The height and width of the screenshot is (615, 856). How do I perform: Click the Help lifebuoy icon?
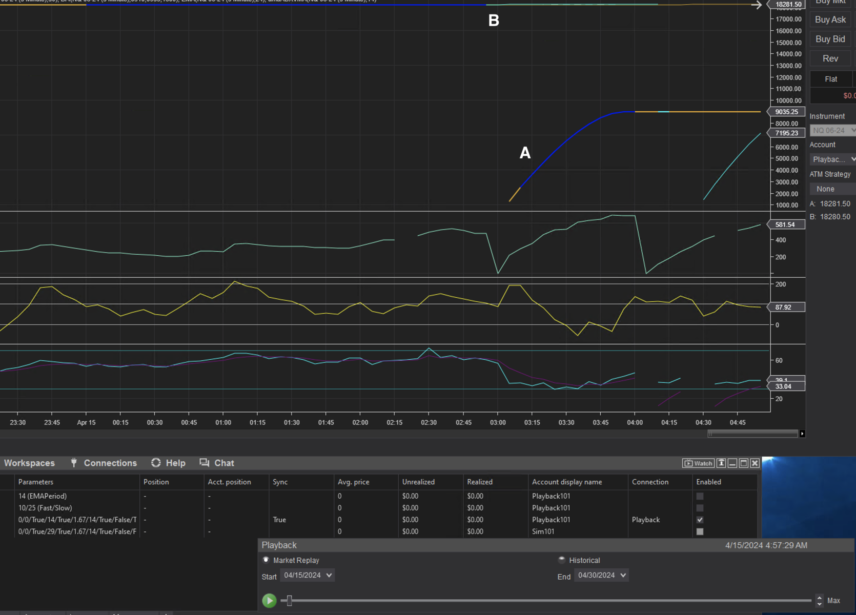click(156, 463)
